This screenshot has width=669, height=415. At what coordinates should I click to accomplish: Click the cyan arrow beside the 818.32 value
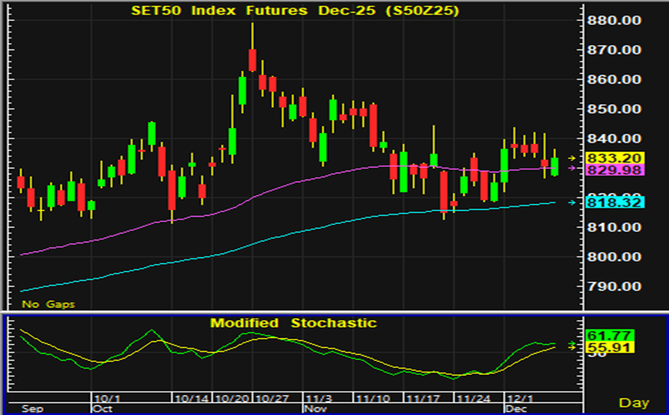tap(572, 202)
